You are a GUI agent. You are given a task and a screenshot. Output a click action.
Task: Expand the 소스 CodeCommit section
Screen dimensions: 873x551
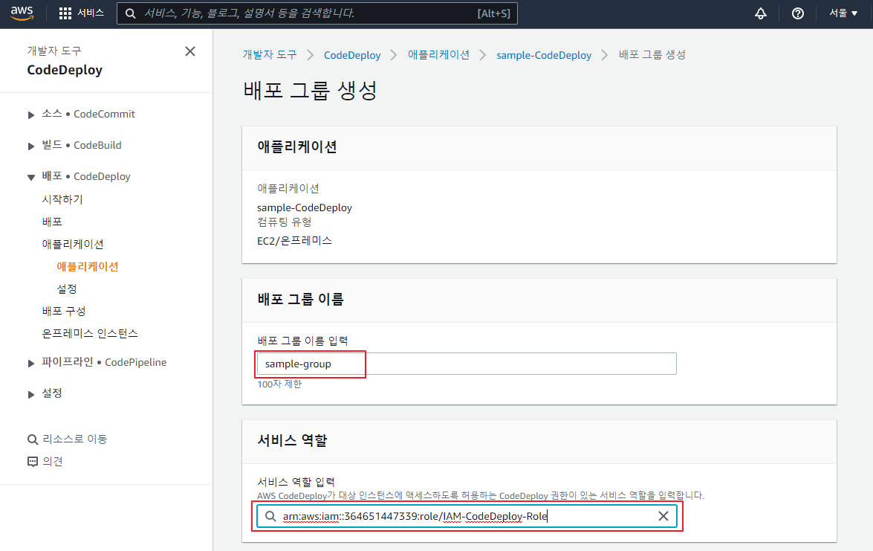coord(30,115)
